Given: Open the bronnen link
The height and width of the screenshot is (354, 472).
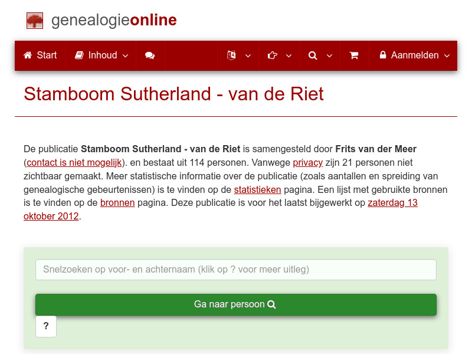Looking at the screenshot, I should [x=117, y=202].
